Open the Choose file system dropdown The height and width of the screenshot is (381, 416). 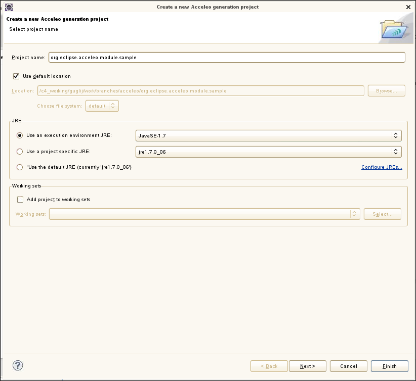click(x=102, y=106)
